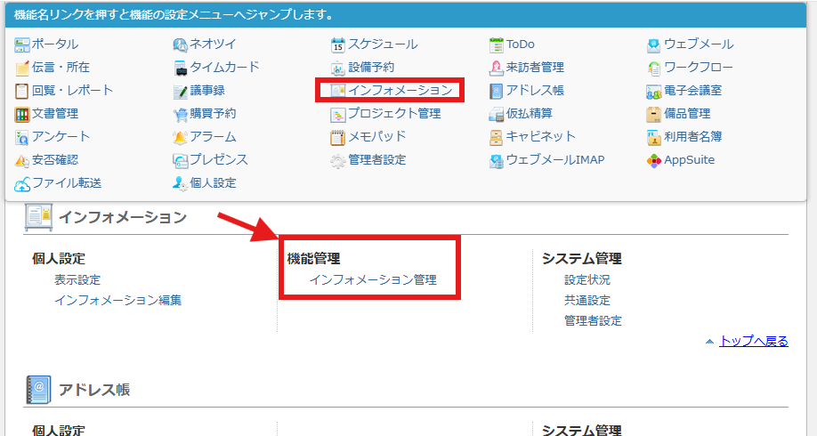Click the ToDo checklist icon
The image size is (817, 436).
coord(497,45)
